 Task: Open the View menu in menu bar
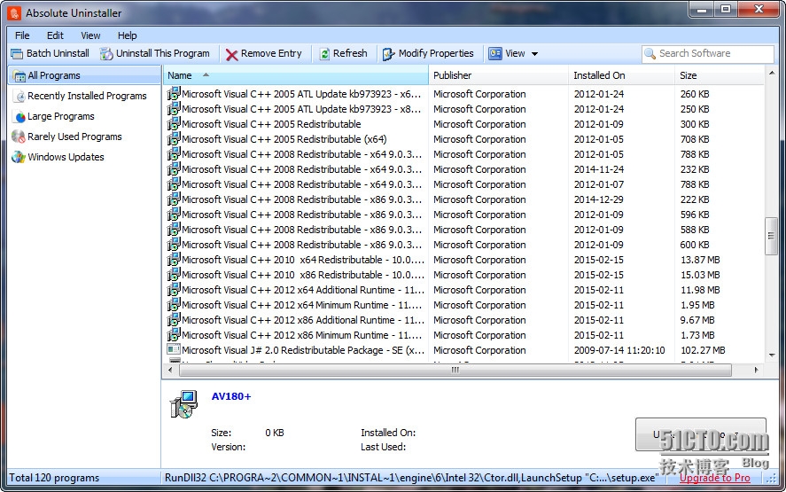[90, 35]
